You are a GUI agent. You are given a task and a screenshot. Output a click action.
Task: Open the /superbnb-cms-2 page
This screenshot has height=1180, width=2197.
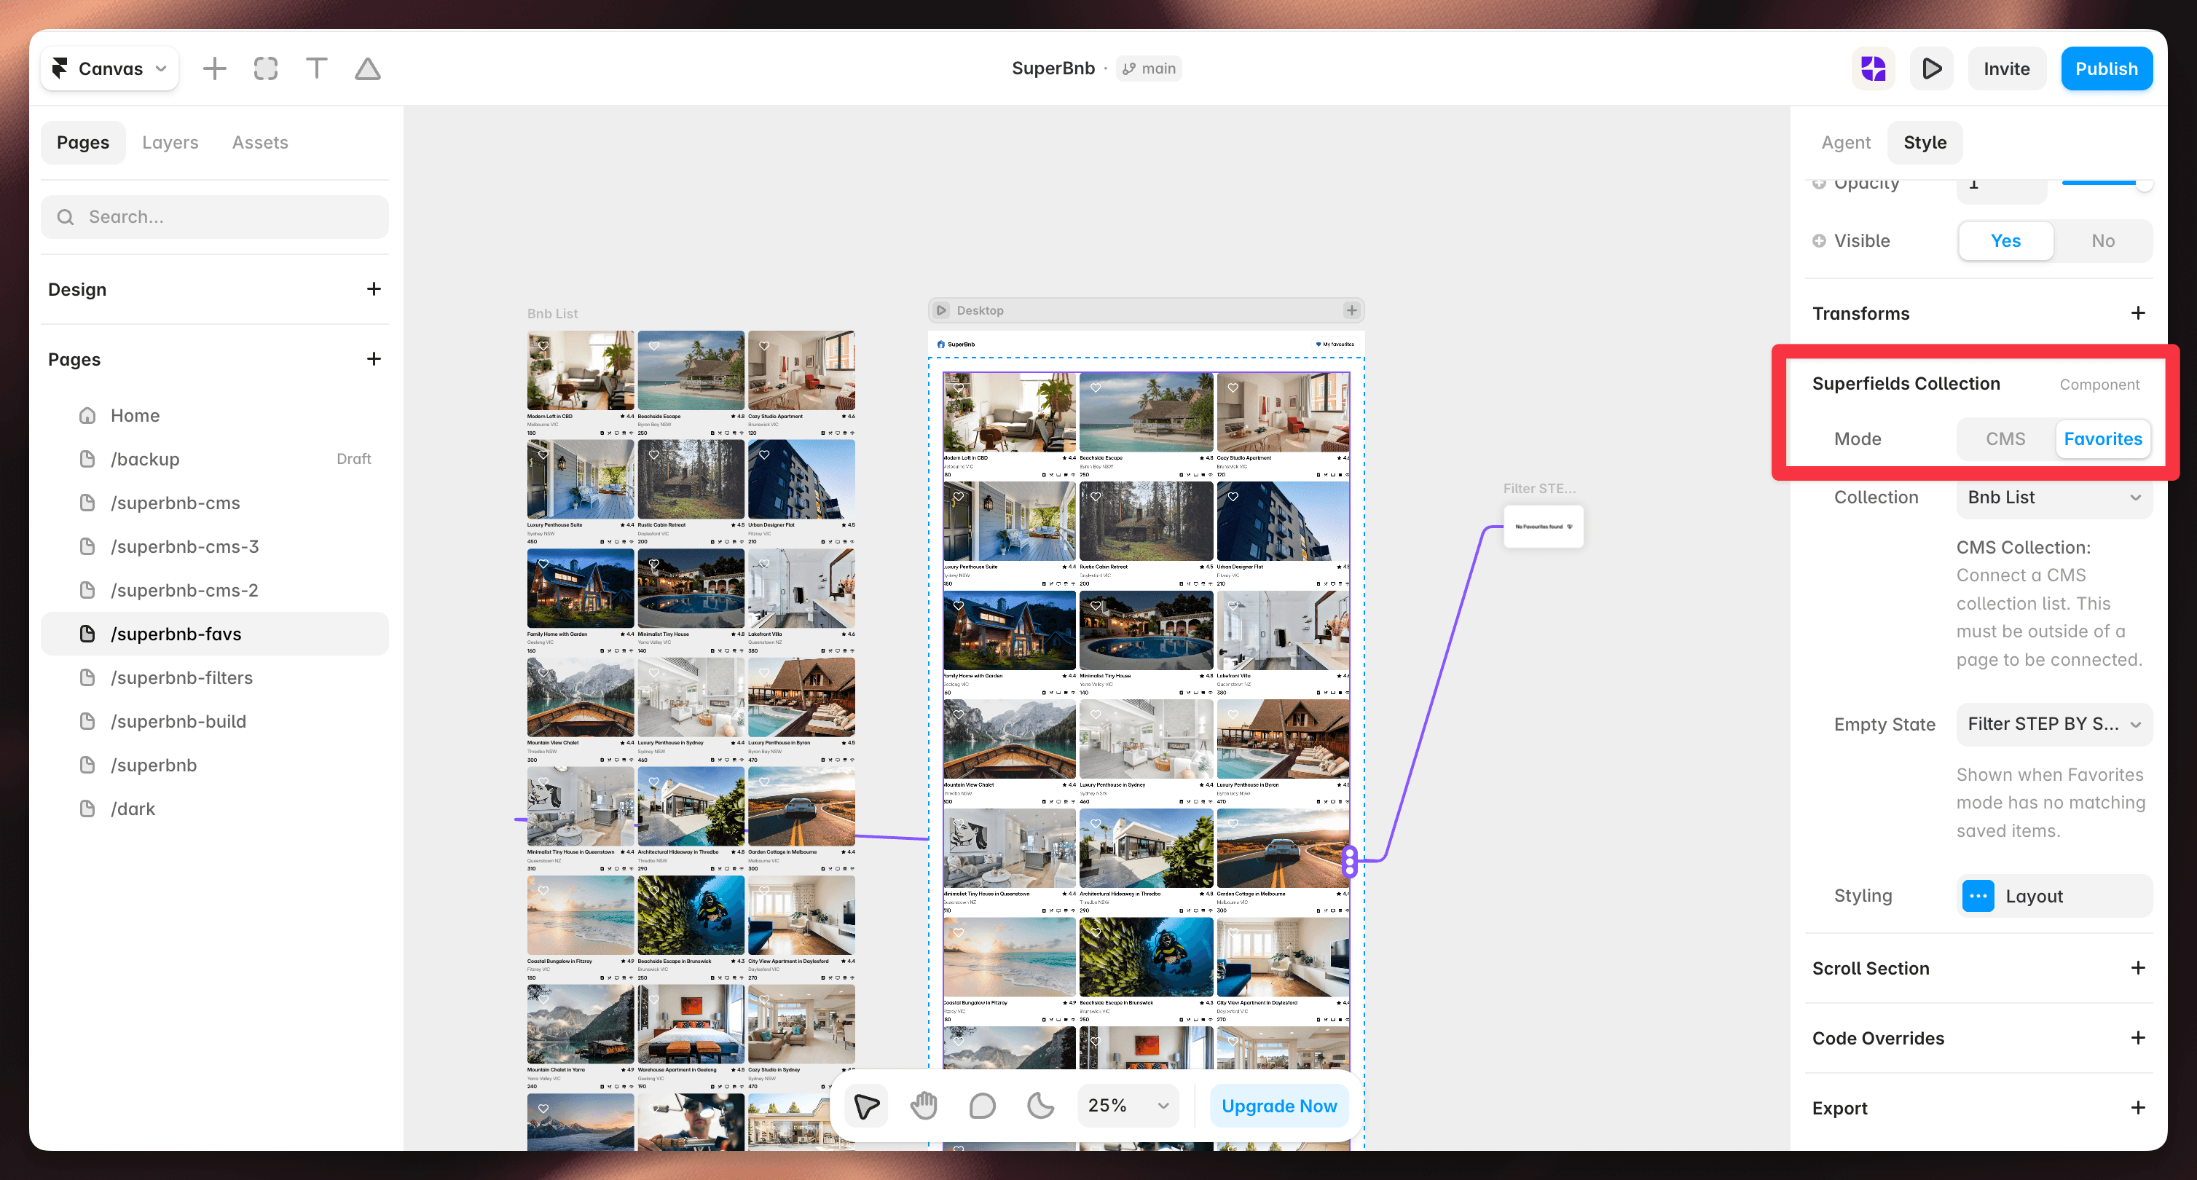tap(215, 590)
